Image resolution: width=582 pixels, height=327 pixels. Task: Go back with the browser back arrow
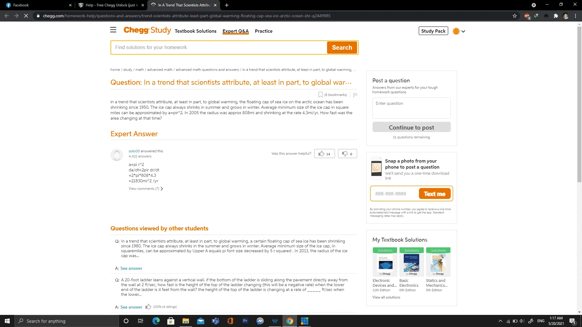[7, 16]
